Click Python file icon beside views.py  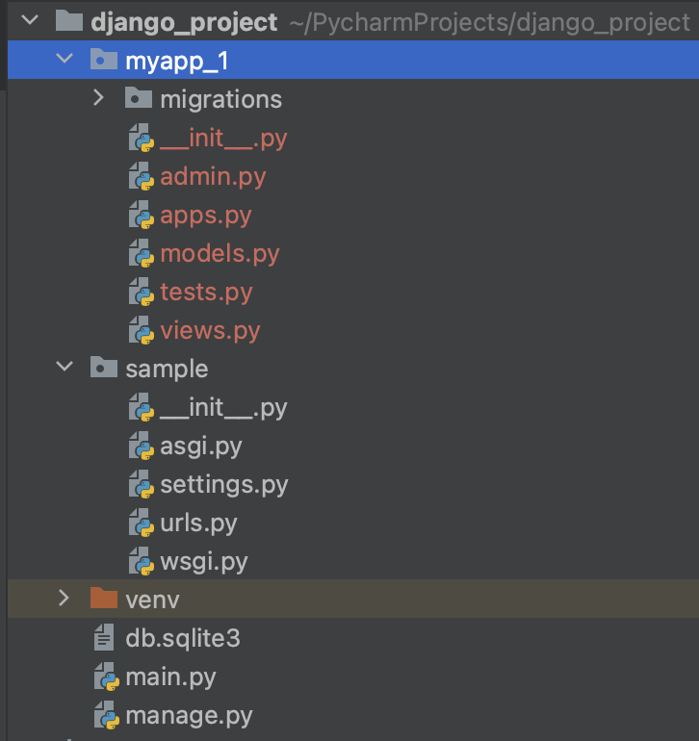(x=142, y=330)
